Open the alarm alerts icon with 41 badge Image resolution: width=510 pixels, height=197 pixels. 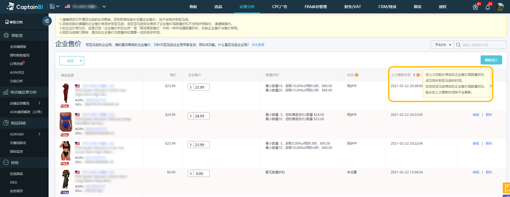(475, 7)
